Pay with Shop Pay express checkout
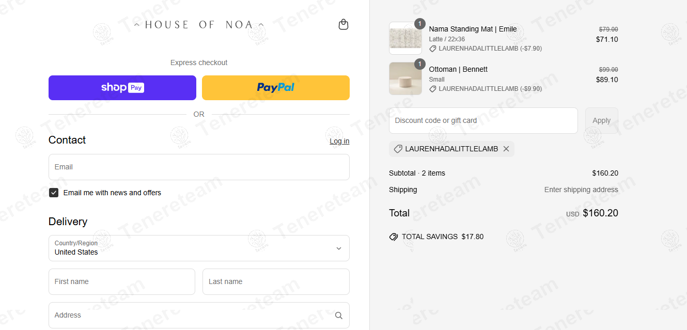The width and height of the screenshot is (687, 330). [122, 88]
